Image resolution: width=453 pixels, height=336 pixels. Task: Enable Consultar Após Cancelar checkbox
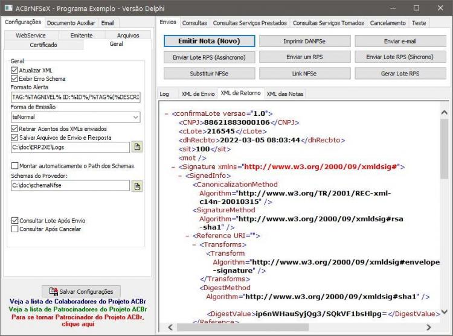(14, 229)
